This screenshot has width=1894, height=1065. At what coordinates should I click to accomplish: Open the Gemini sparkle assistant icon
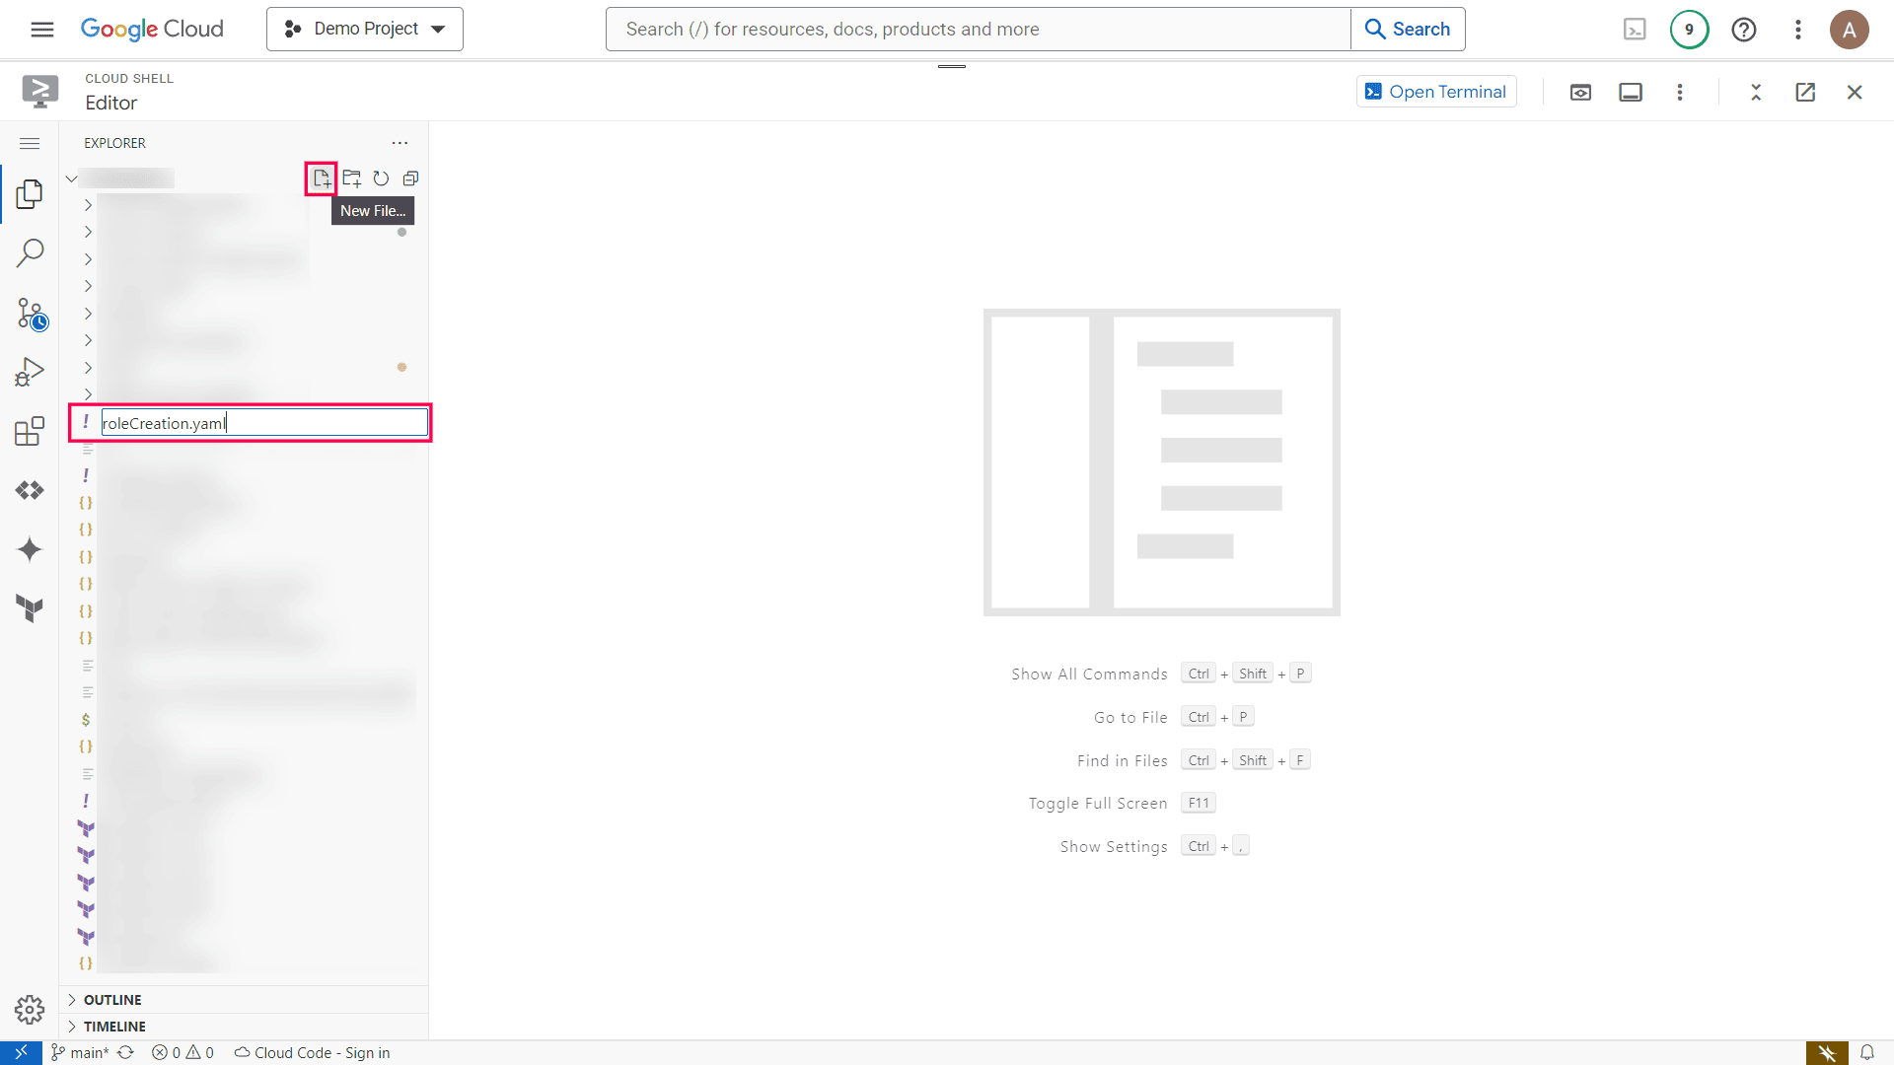30,549
